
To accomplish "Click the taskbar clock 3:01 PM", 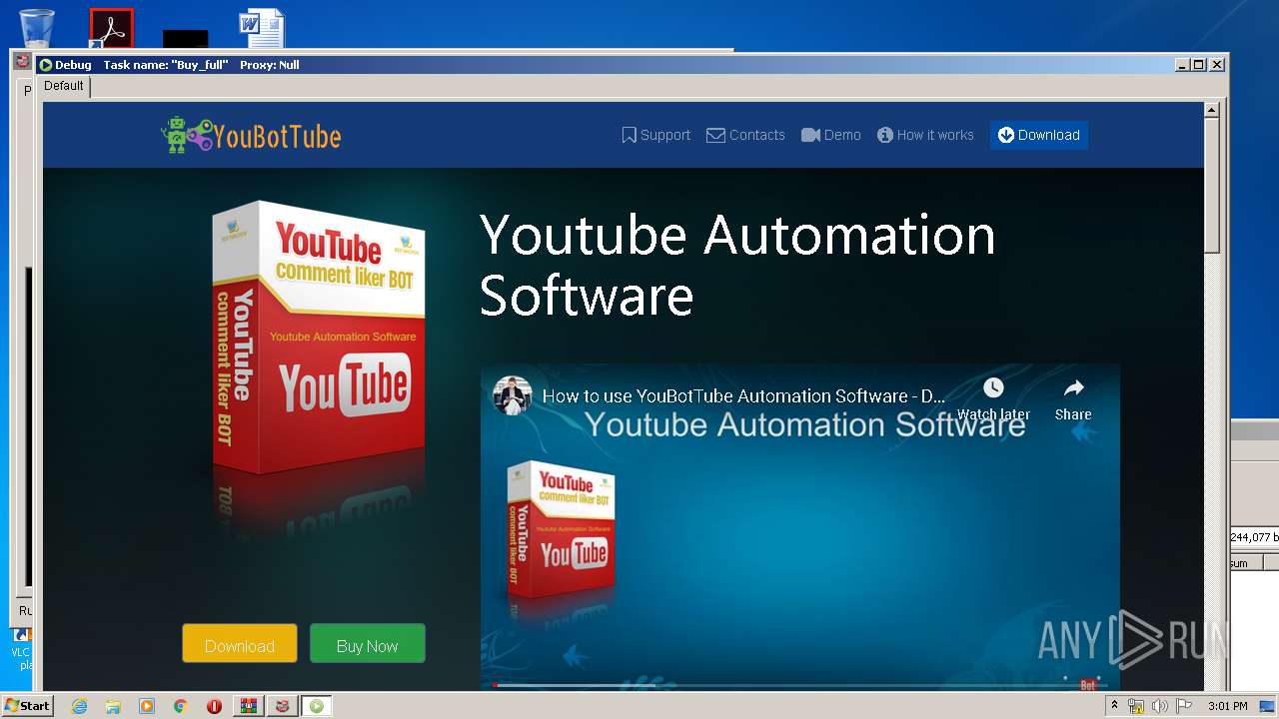I will (x=1227, y=706).
